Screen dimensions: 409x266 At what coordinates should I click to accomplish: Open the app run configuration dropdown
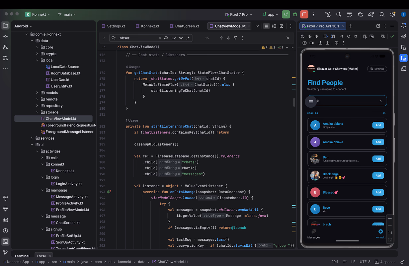click(x=270, y=14)
